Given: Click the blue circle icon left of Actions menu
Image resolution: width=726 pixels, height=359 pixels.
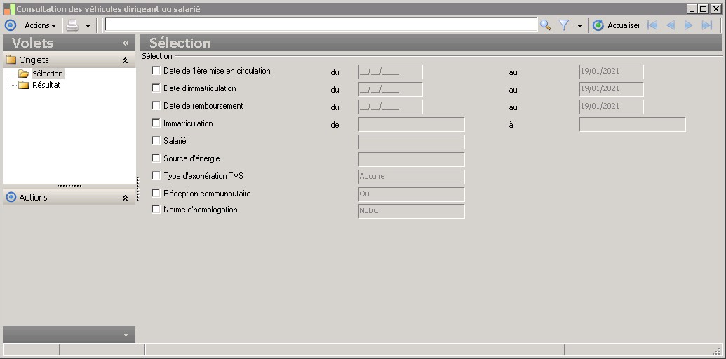Looking at the screenshot, I should pyautogui.click(x=11, y=25).
